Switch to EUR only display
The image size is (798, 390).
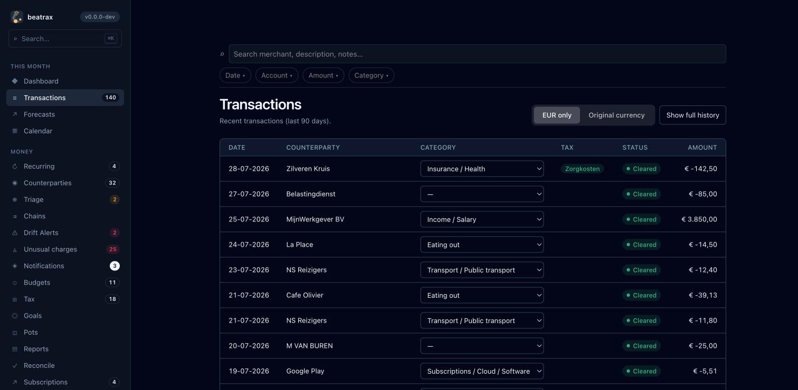(557, 115)
